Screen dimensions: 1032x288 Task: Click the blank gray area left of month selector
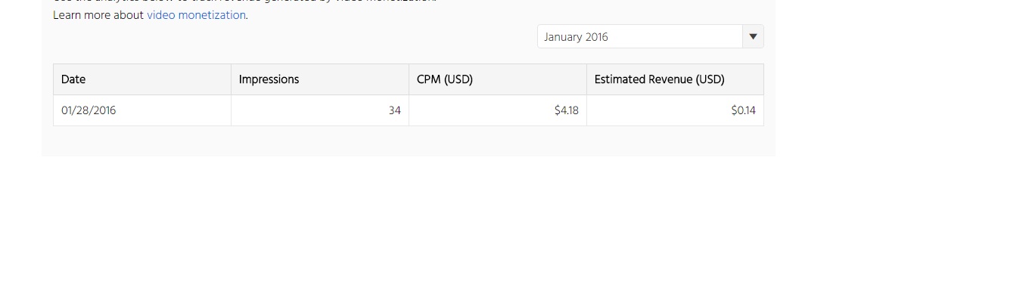point(295,37)
